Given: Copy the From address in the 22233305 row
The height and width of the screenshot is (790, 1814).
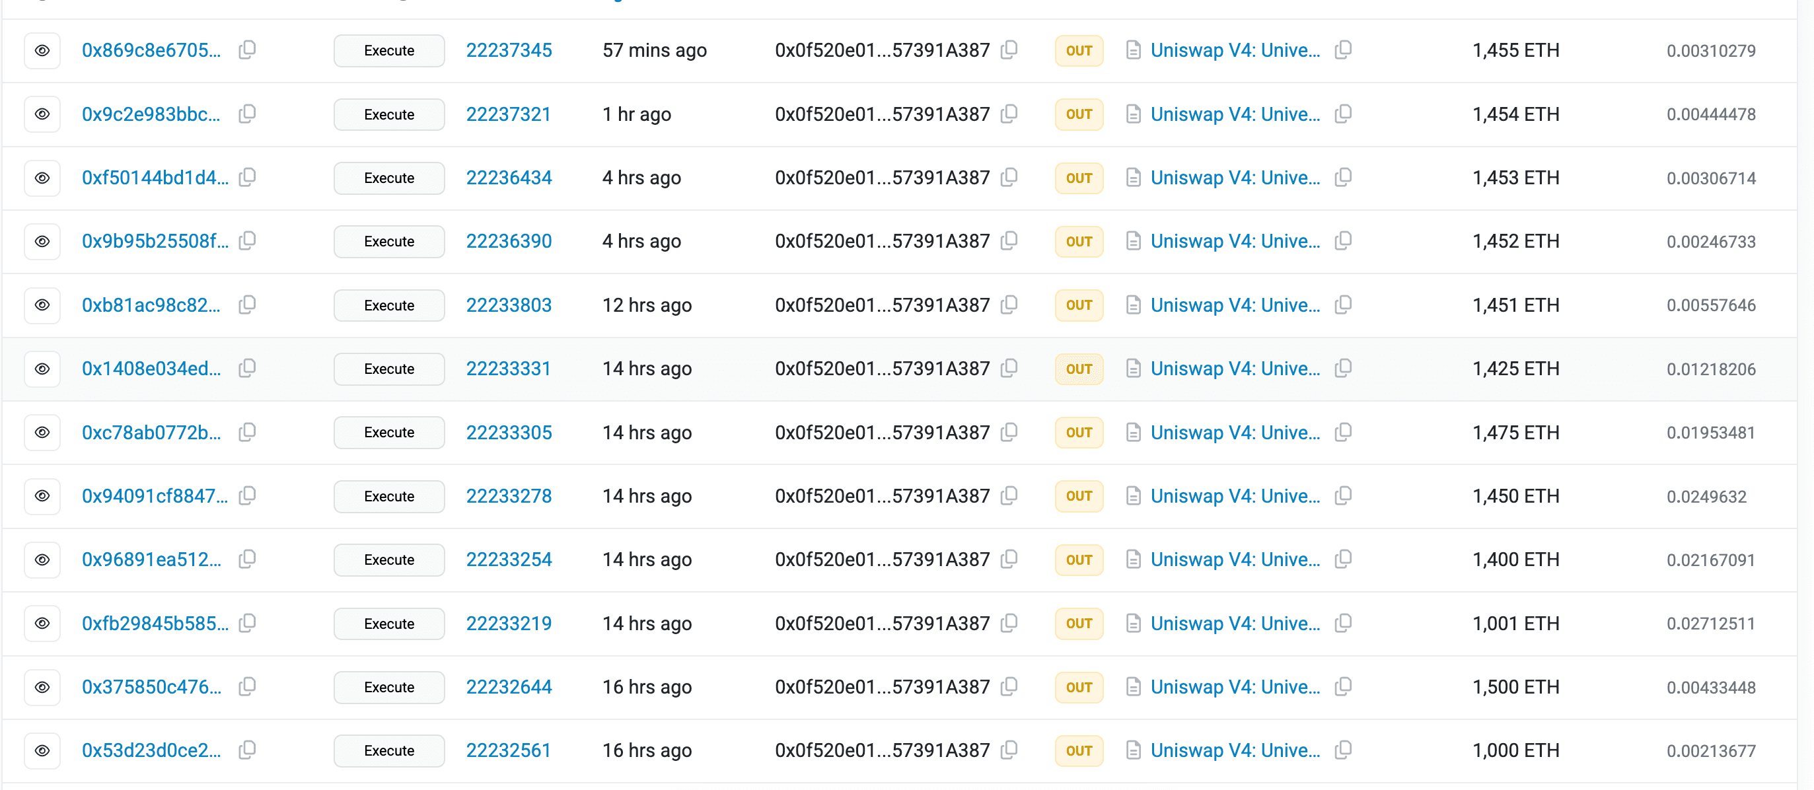Looking at the screenshot, I should (x=1009, y=432).
